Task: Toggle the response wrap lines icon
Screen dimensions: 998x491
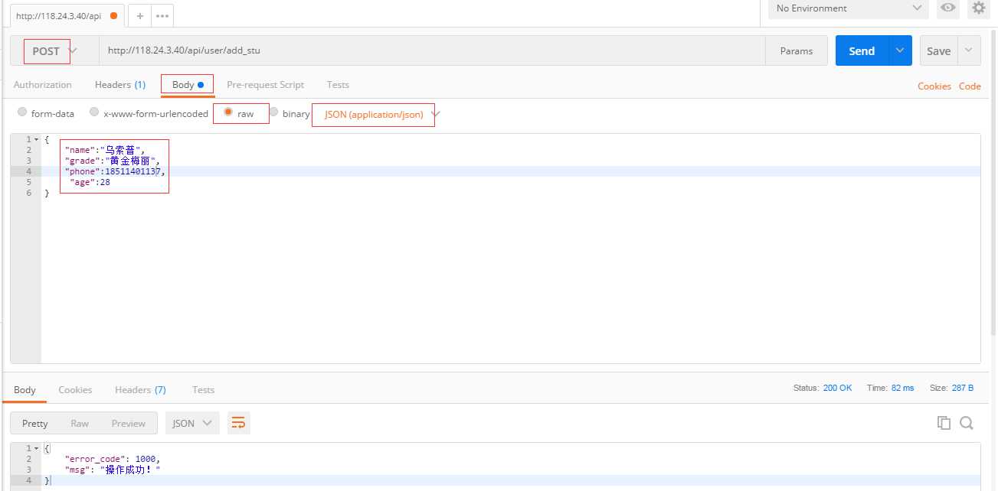Action: [238, 423]
